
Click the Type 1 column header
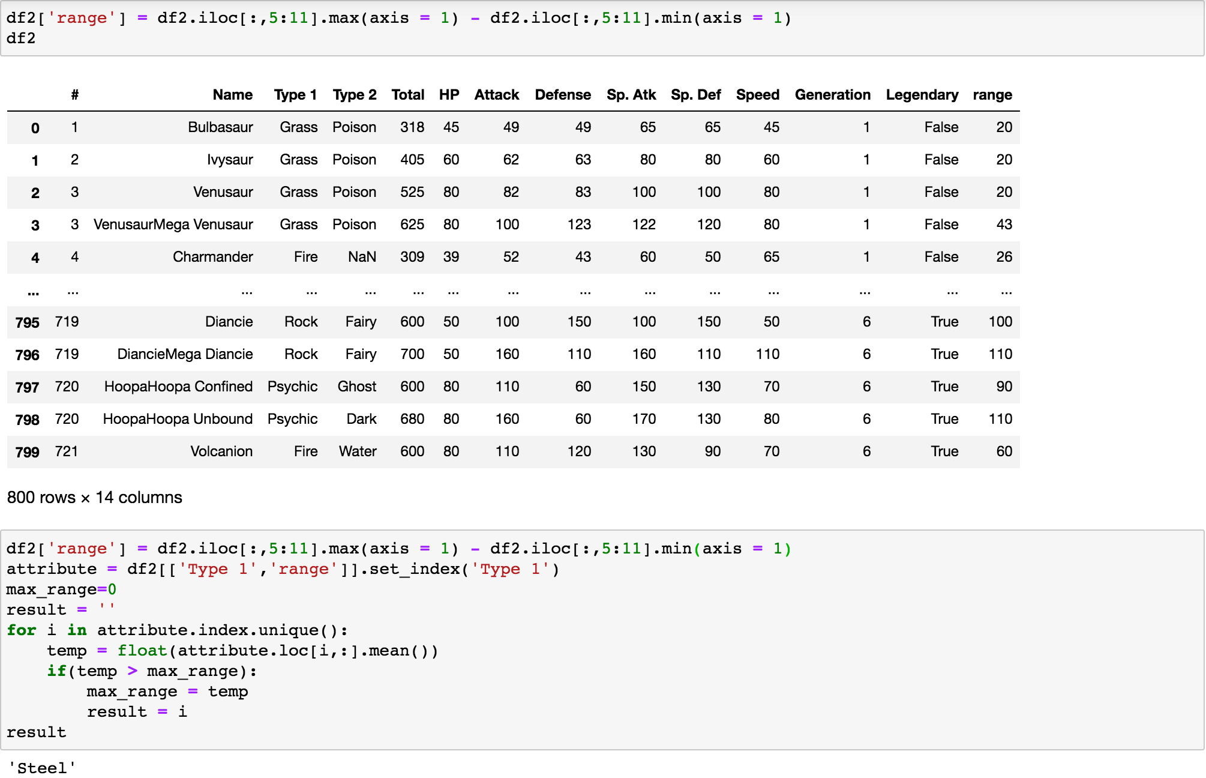pyautogui.click(x=295, y=95)
